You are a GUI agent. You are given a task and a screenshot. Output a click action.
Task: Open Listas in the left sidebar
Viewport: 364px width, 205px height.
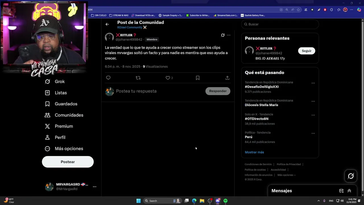click(56, 93)
